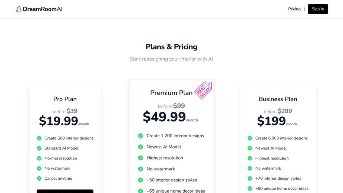Click checkmark next to Standard AI Model
This screenshot has width=343, height=193.
click(39, 148)
